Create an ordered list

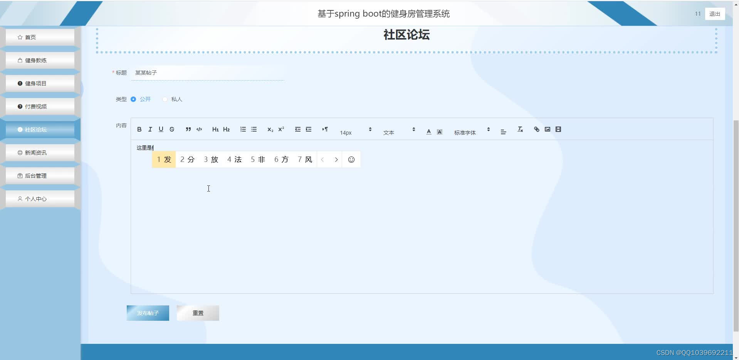coord(243,129)
